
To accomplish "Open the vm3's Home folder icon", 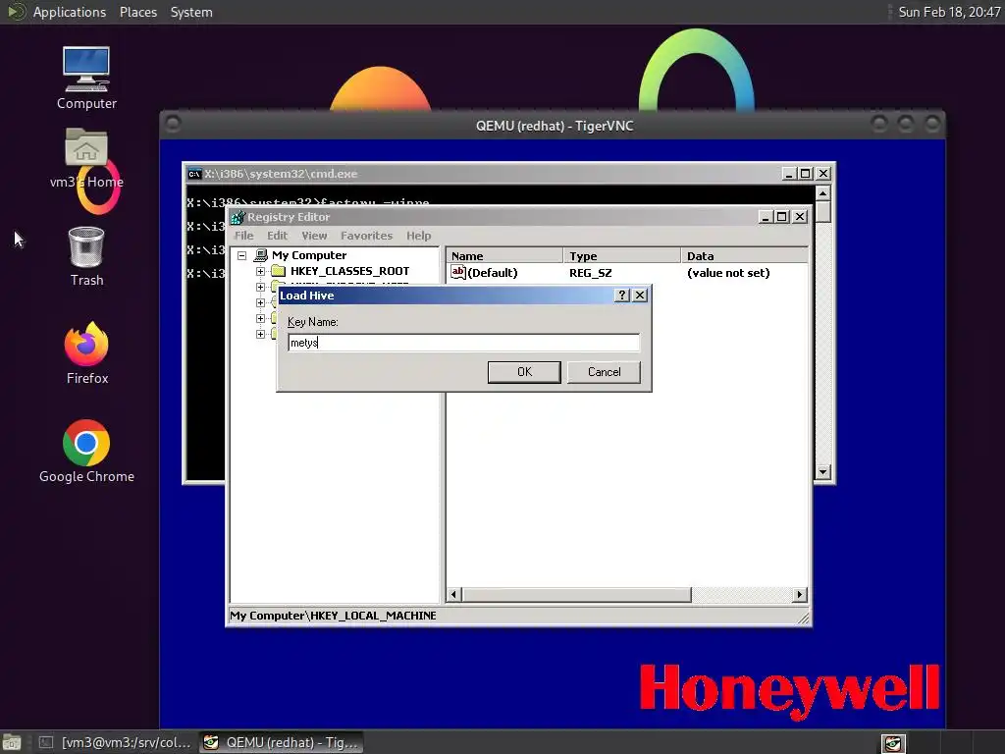I will [86, 147].
